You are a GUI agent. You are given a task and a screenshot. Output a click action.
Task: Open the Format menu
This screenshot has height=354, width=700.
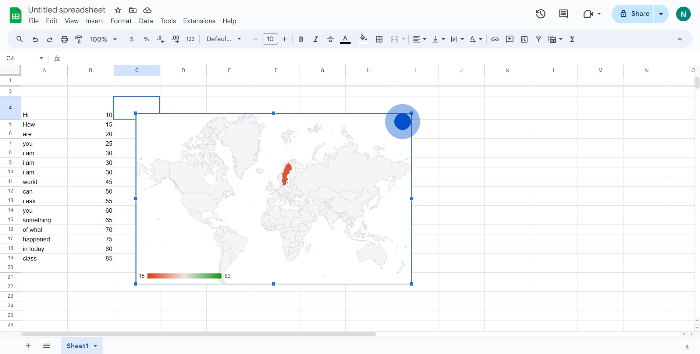(x=121, y=21)
